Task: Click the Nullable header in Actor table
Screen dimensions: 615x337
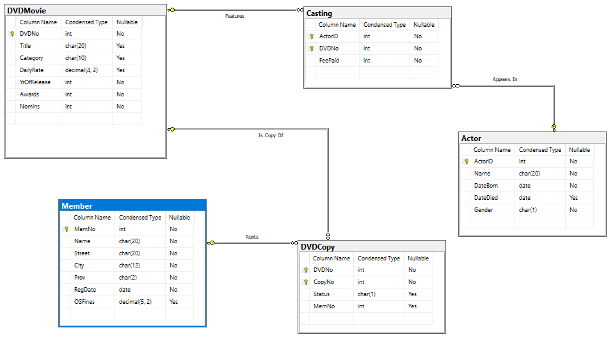Action: (579, 150)
